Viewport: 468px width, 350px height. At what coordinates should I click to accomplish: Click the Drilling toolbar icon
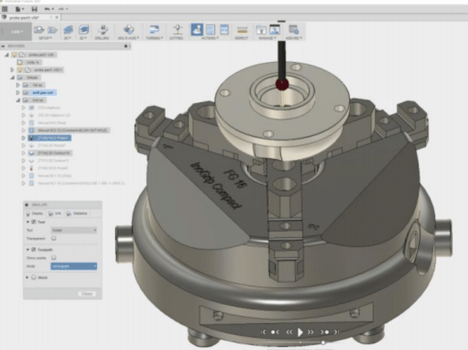103,30
